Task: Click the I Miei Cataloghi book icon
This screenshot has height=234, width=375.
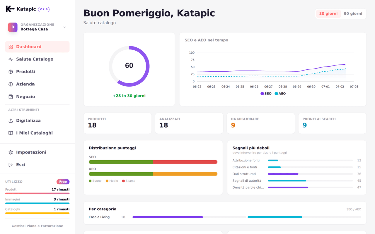Action: click(11, 133)
